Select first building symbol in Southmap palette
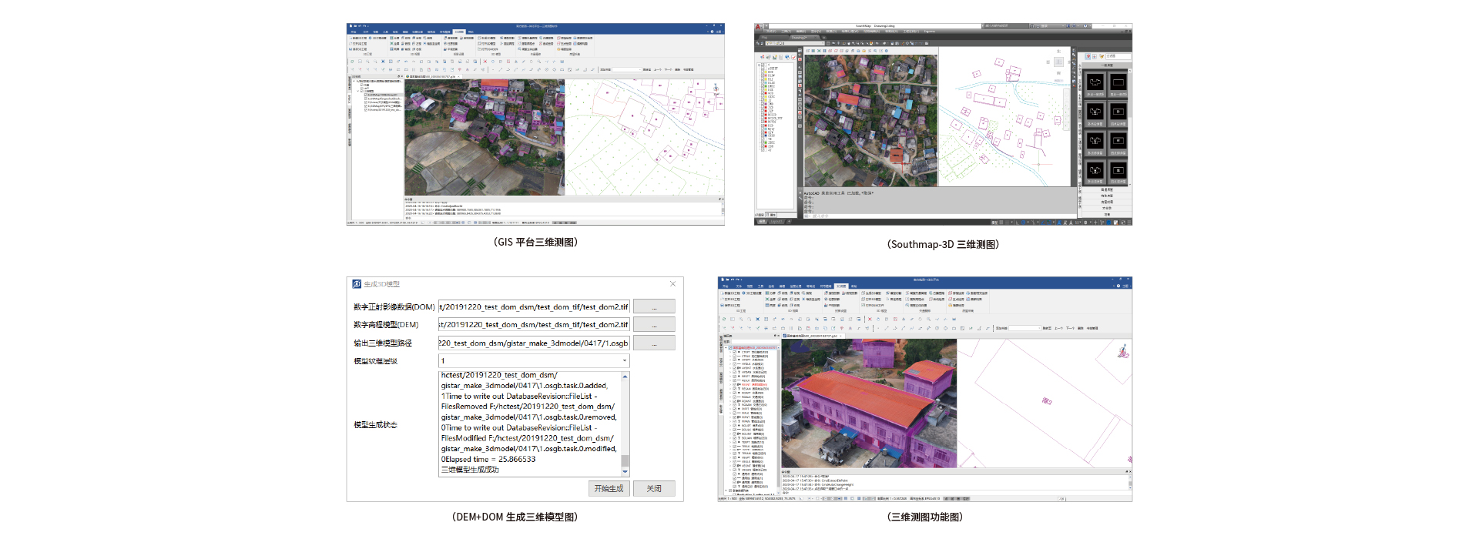The image size is (1479, 539). coord(1095,83)
